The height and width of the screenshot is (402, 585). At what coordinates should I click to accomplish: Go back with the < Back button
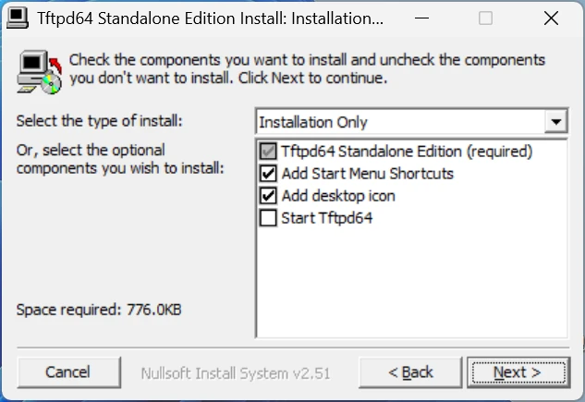coord(410,372)
